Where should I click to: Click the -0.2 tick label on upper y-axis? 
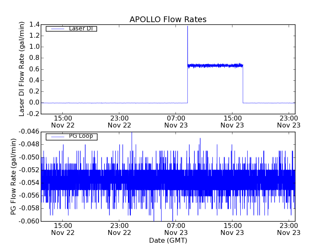click(33, 114)
